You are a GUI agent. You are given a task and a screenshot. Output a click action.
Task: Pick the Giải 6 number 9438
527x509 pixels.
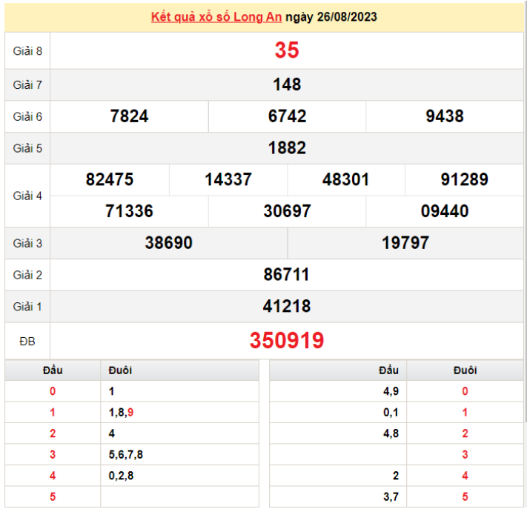tap(445, 116)
